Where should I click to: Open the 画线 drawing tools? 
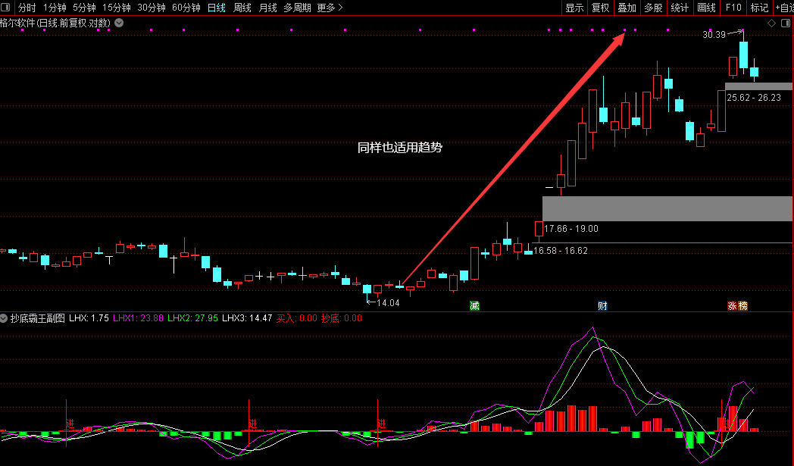pos(706,8)
